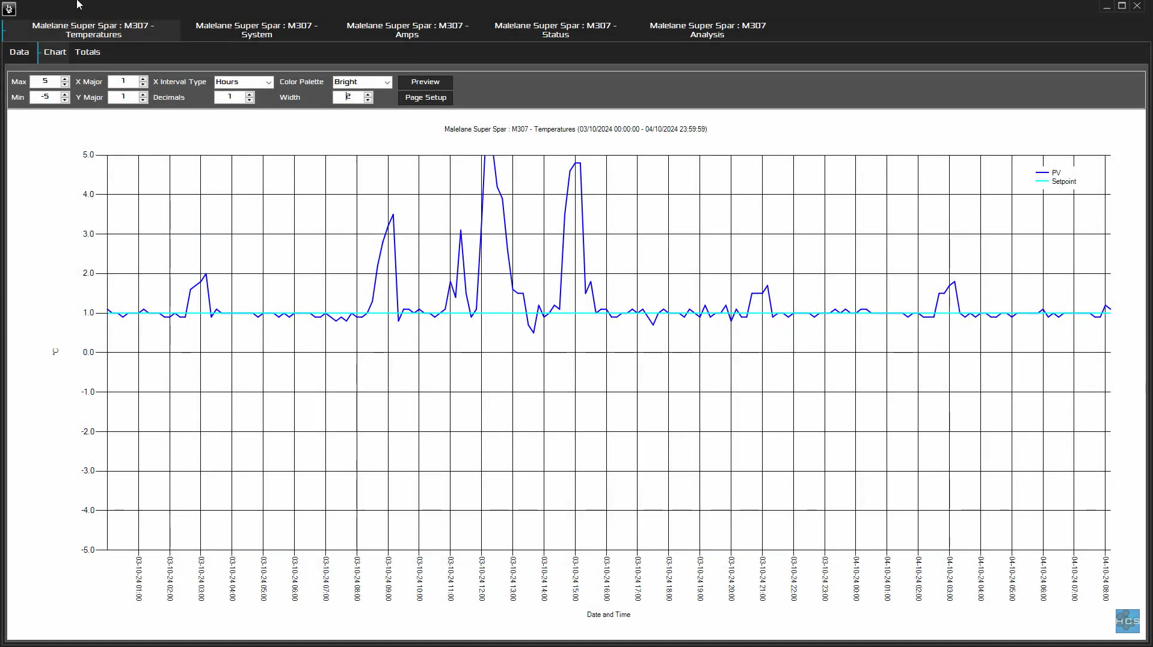1153x647 pixels.
Task: Open the Color Palette dropdown
Action: pos(362,82)
